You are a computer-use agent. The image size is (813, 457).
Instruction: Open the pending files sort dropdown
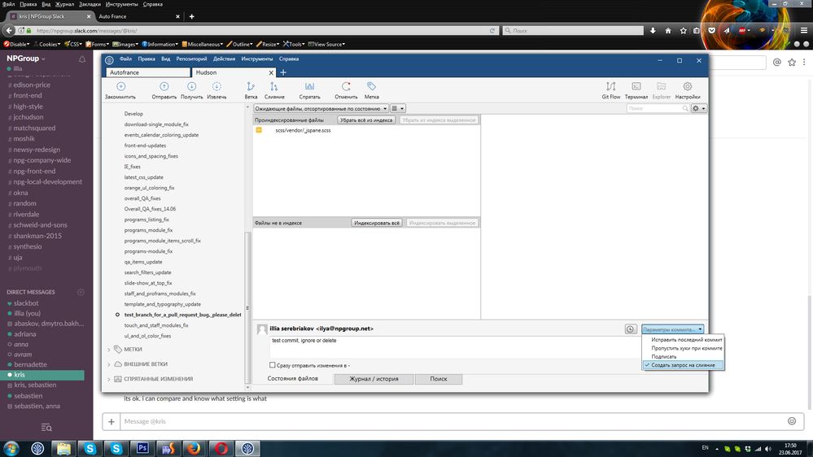point(321,109)
